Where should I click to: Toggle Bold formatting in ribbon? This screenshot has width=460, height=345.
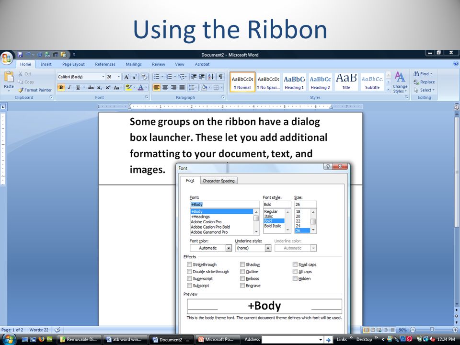tap(61, 87)
